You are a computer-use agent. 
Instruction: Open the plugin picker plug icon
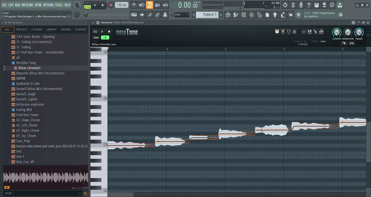pyautogui.click(x=275, y=15)
